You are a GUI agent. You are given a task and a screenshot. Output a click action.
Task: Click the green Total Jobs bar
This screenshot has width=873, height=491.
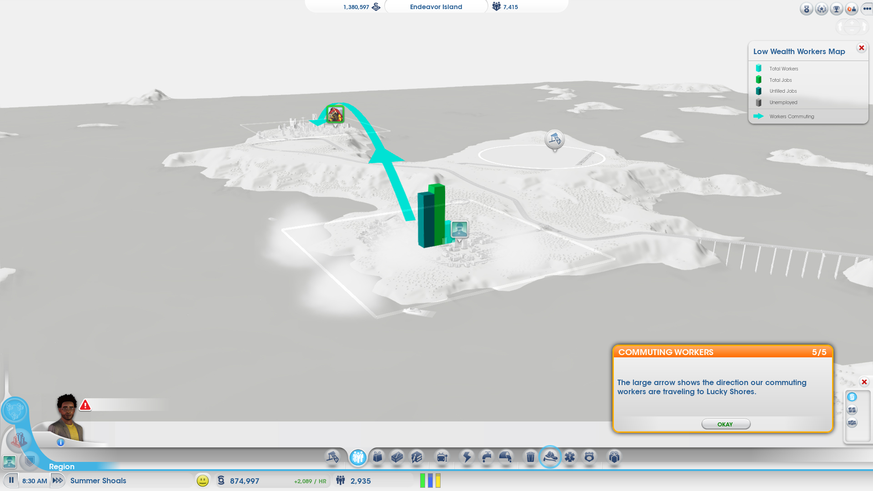[x=439, y=214]
